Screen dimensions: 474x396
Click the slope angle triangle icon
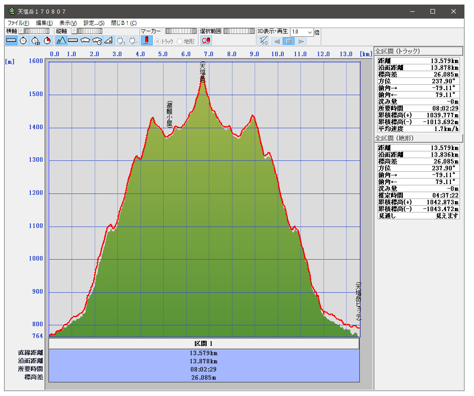point(108,41)
